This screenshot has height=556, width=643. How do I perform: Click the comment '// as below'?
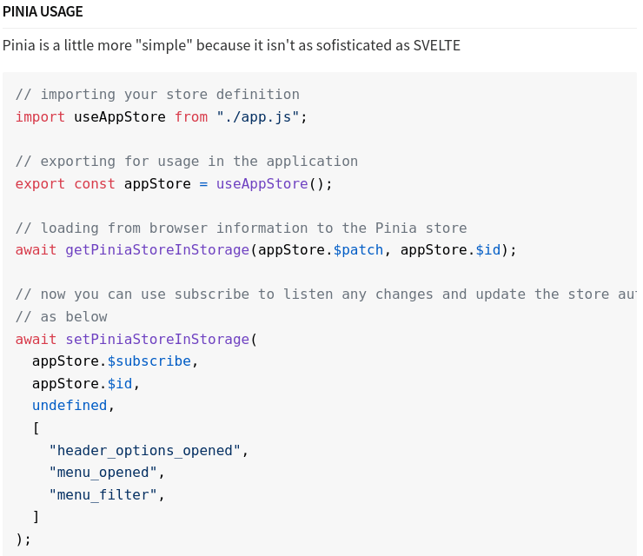point(62,317)
